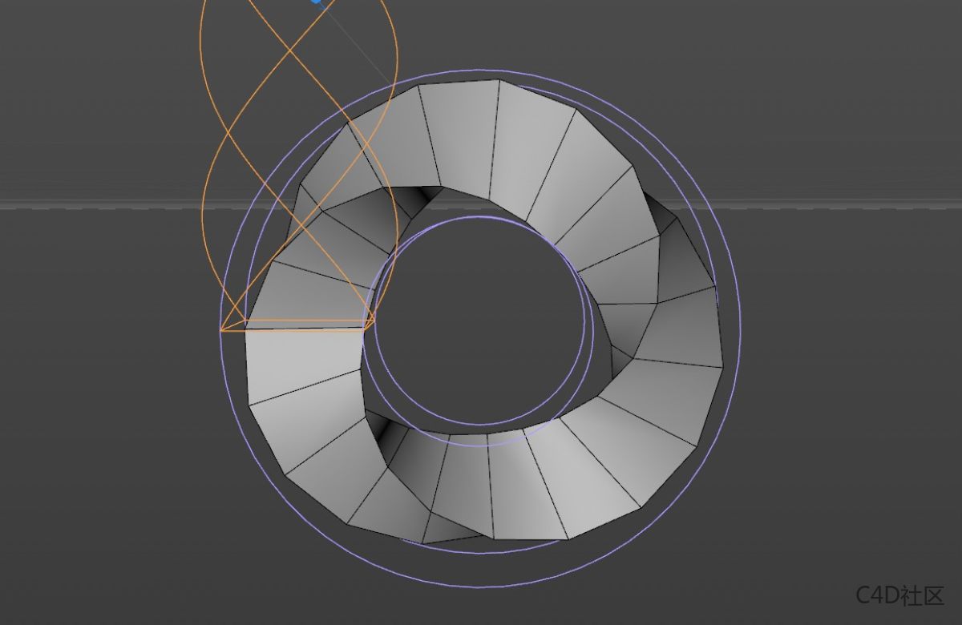Click the right corner of the orange triangle
The width and height of the screenshot is (962, 625).
pyautogui.click(x=374, y=322)
